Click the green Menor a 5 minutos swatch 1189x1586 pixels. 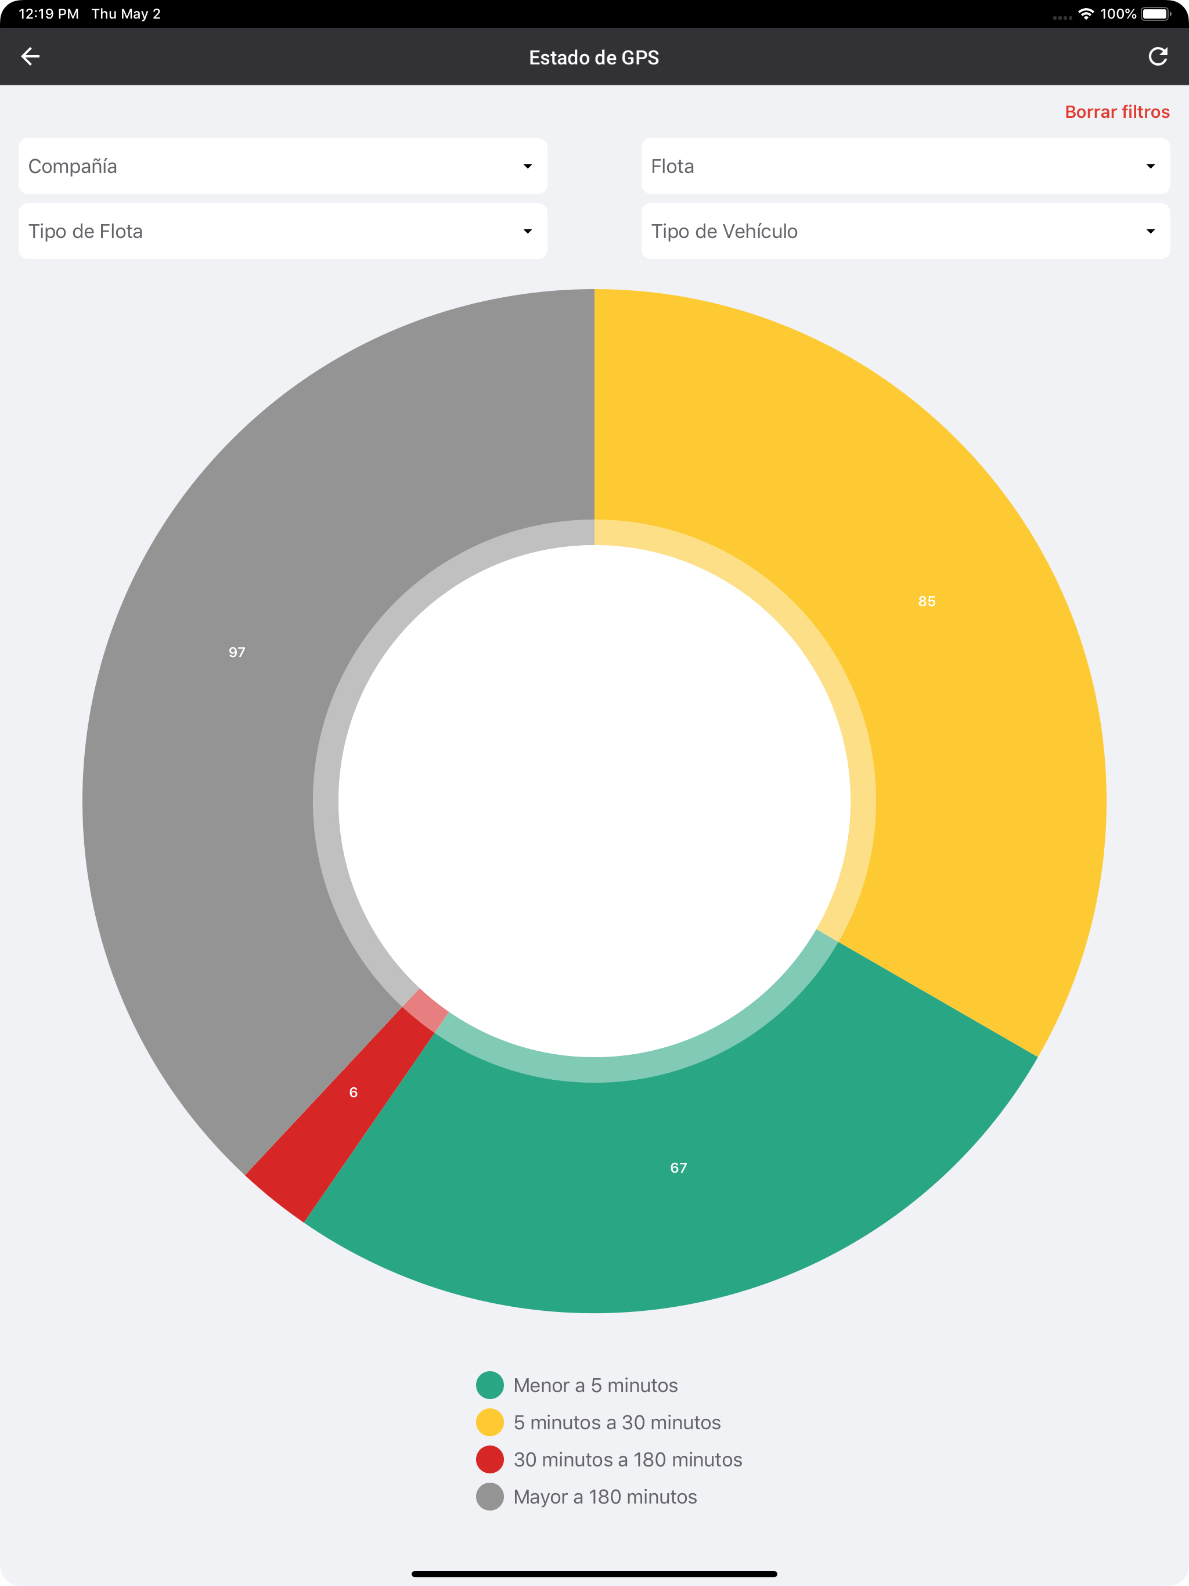(490, 1385)
